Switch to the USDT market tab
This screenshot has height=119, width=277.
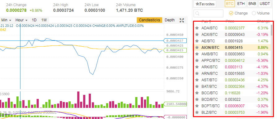click(265, 4)
